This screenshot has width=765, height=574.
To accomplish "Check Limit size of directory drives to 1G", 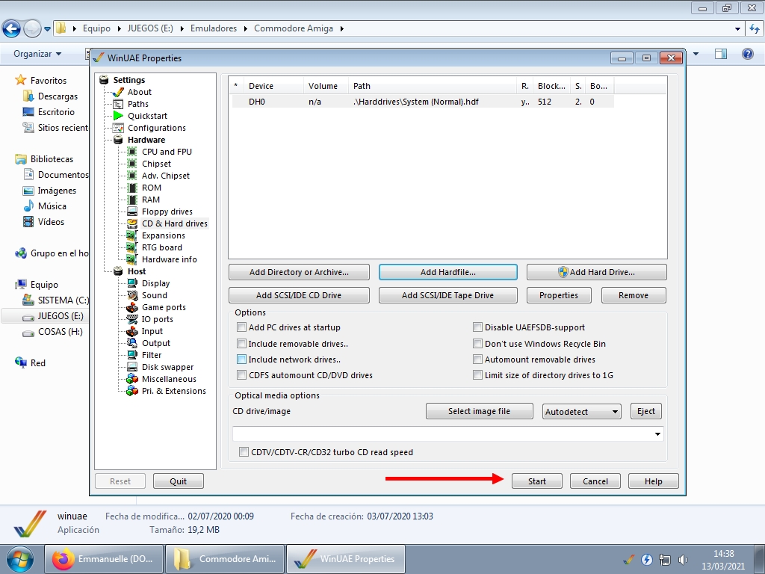I will [x=477, y=375].
